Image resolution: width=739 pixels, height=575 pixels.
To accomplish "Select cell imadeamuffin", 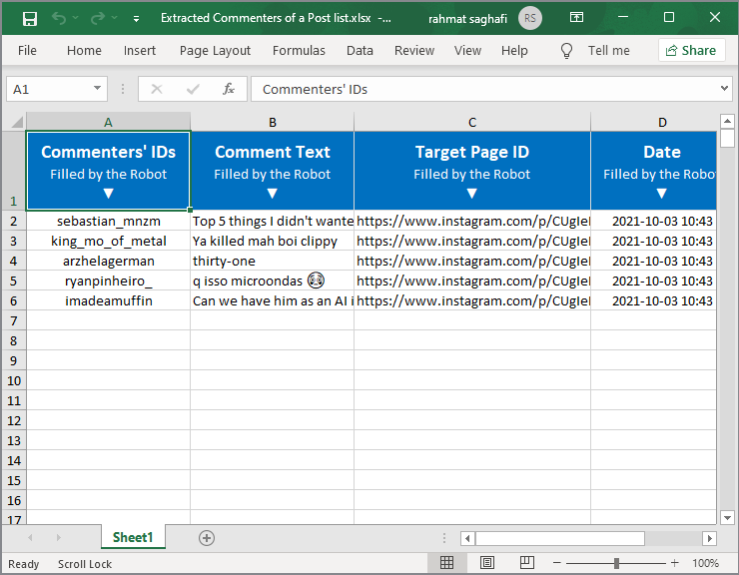I will pyautogui.click(x=109, y=300).
